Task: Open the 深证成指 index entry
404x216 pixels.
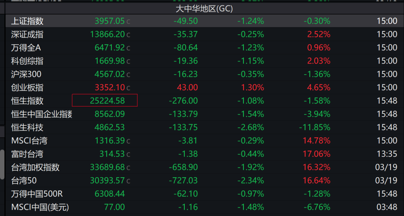Action: pyautogui.click(x=27, y=35)
